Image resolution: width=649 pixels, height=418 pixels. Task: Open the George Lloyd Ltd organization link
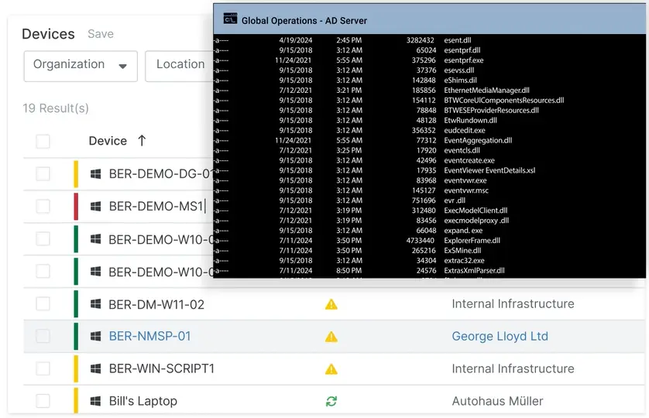(x=500, y=336)
